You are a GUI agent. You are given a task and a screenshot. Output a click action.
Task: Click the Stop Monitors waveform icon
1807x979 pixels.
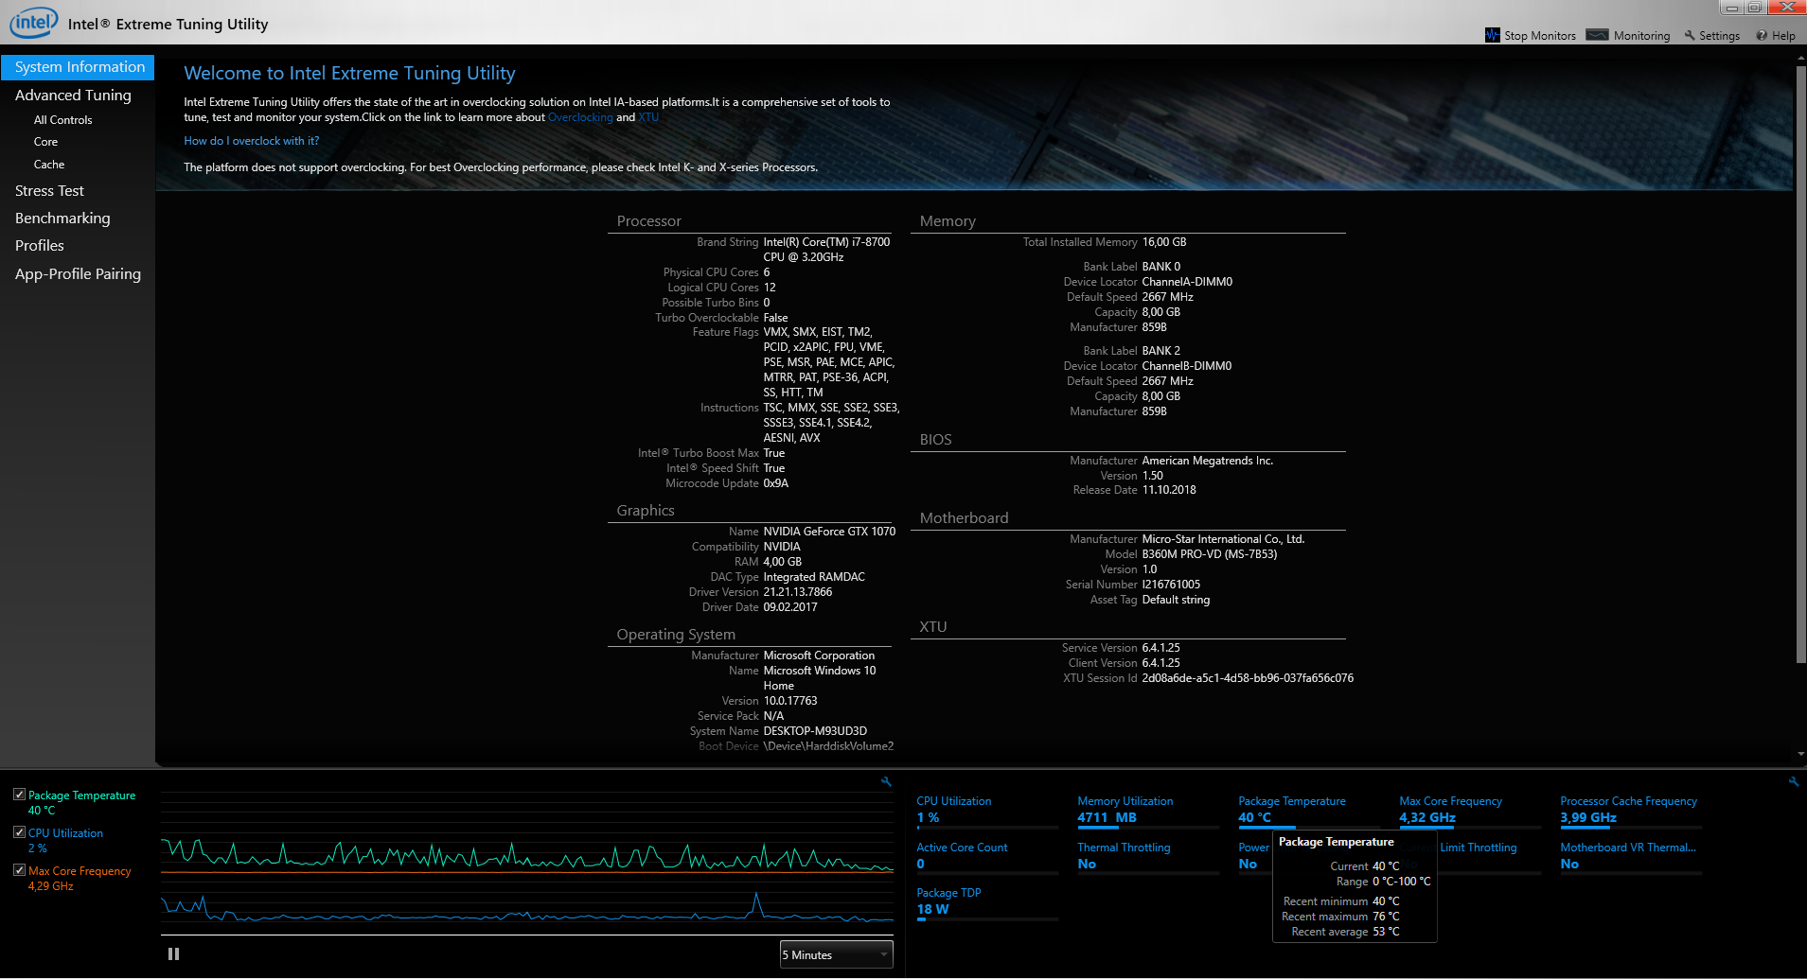1492,35
